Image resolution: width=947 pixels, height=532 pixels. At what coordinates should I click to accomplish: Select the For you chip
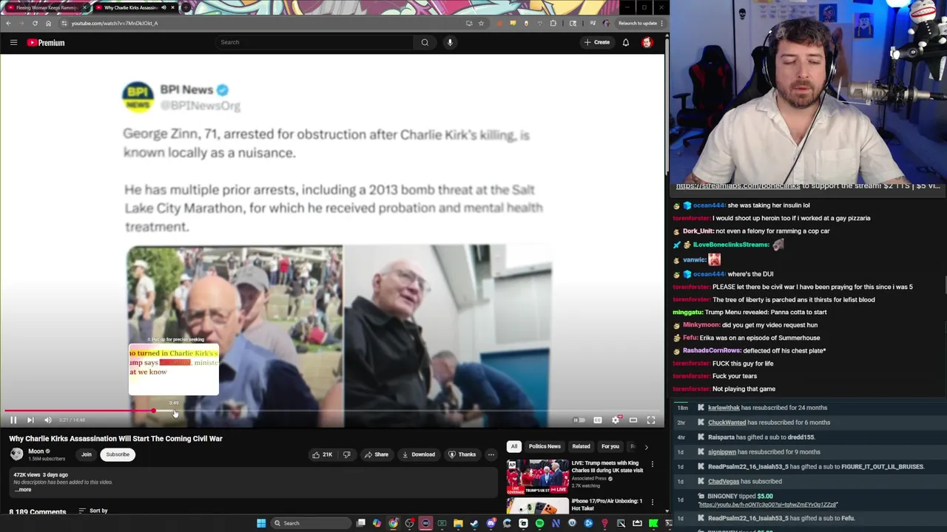tap(610, 446)
